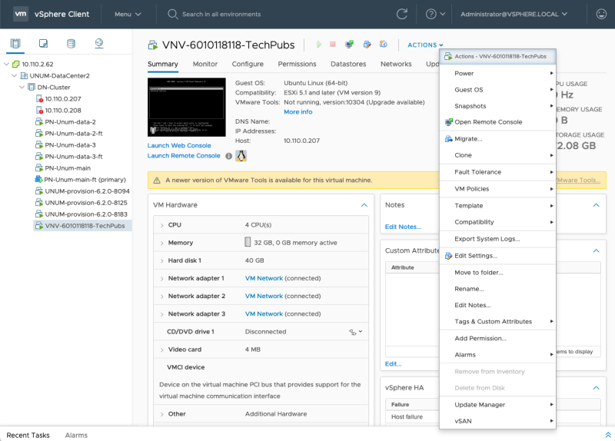615x441 pixels.
Task: Click the memory bar icon in Memory row
Action: pyautogui.click(x=248, y=242)
